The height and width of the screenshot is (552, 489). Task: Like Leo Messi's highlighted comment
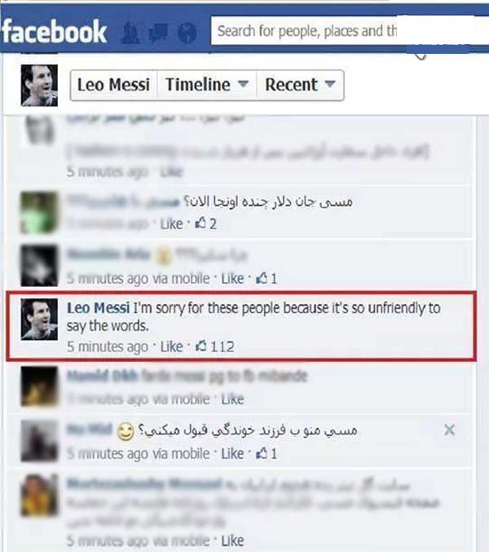(x=171, y=347)
